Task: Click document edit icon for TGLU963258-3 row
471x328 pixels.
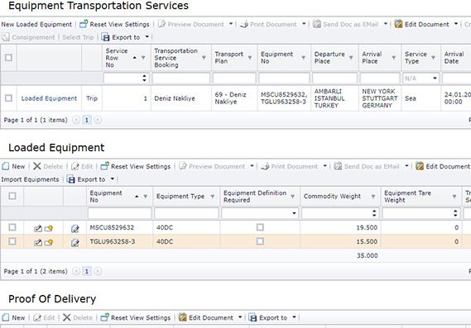Action: click(74, 243)
